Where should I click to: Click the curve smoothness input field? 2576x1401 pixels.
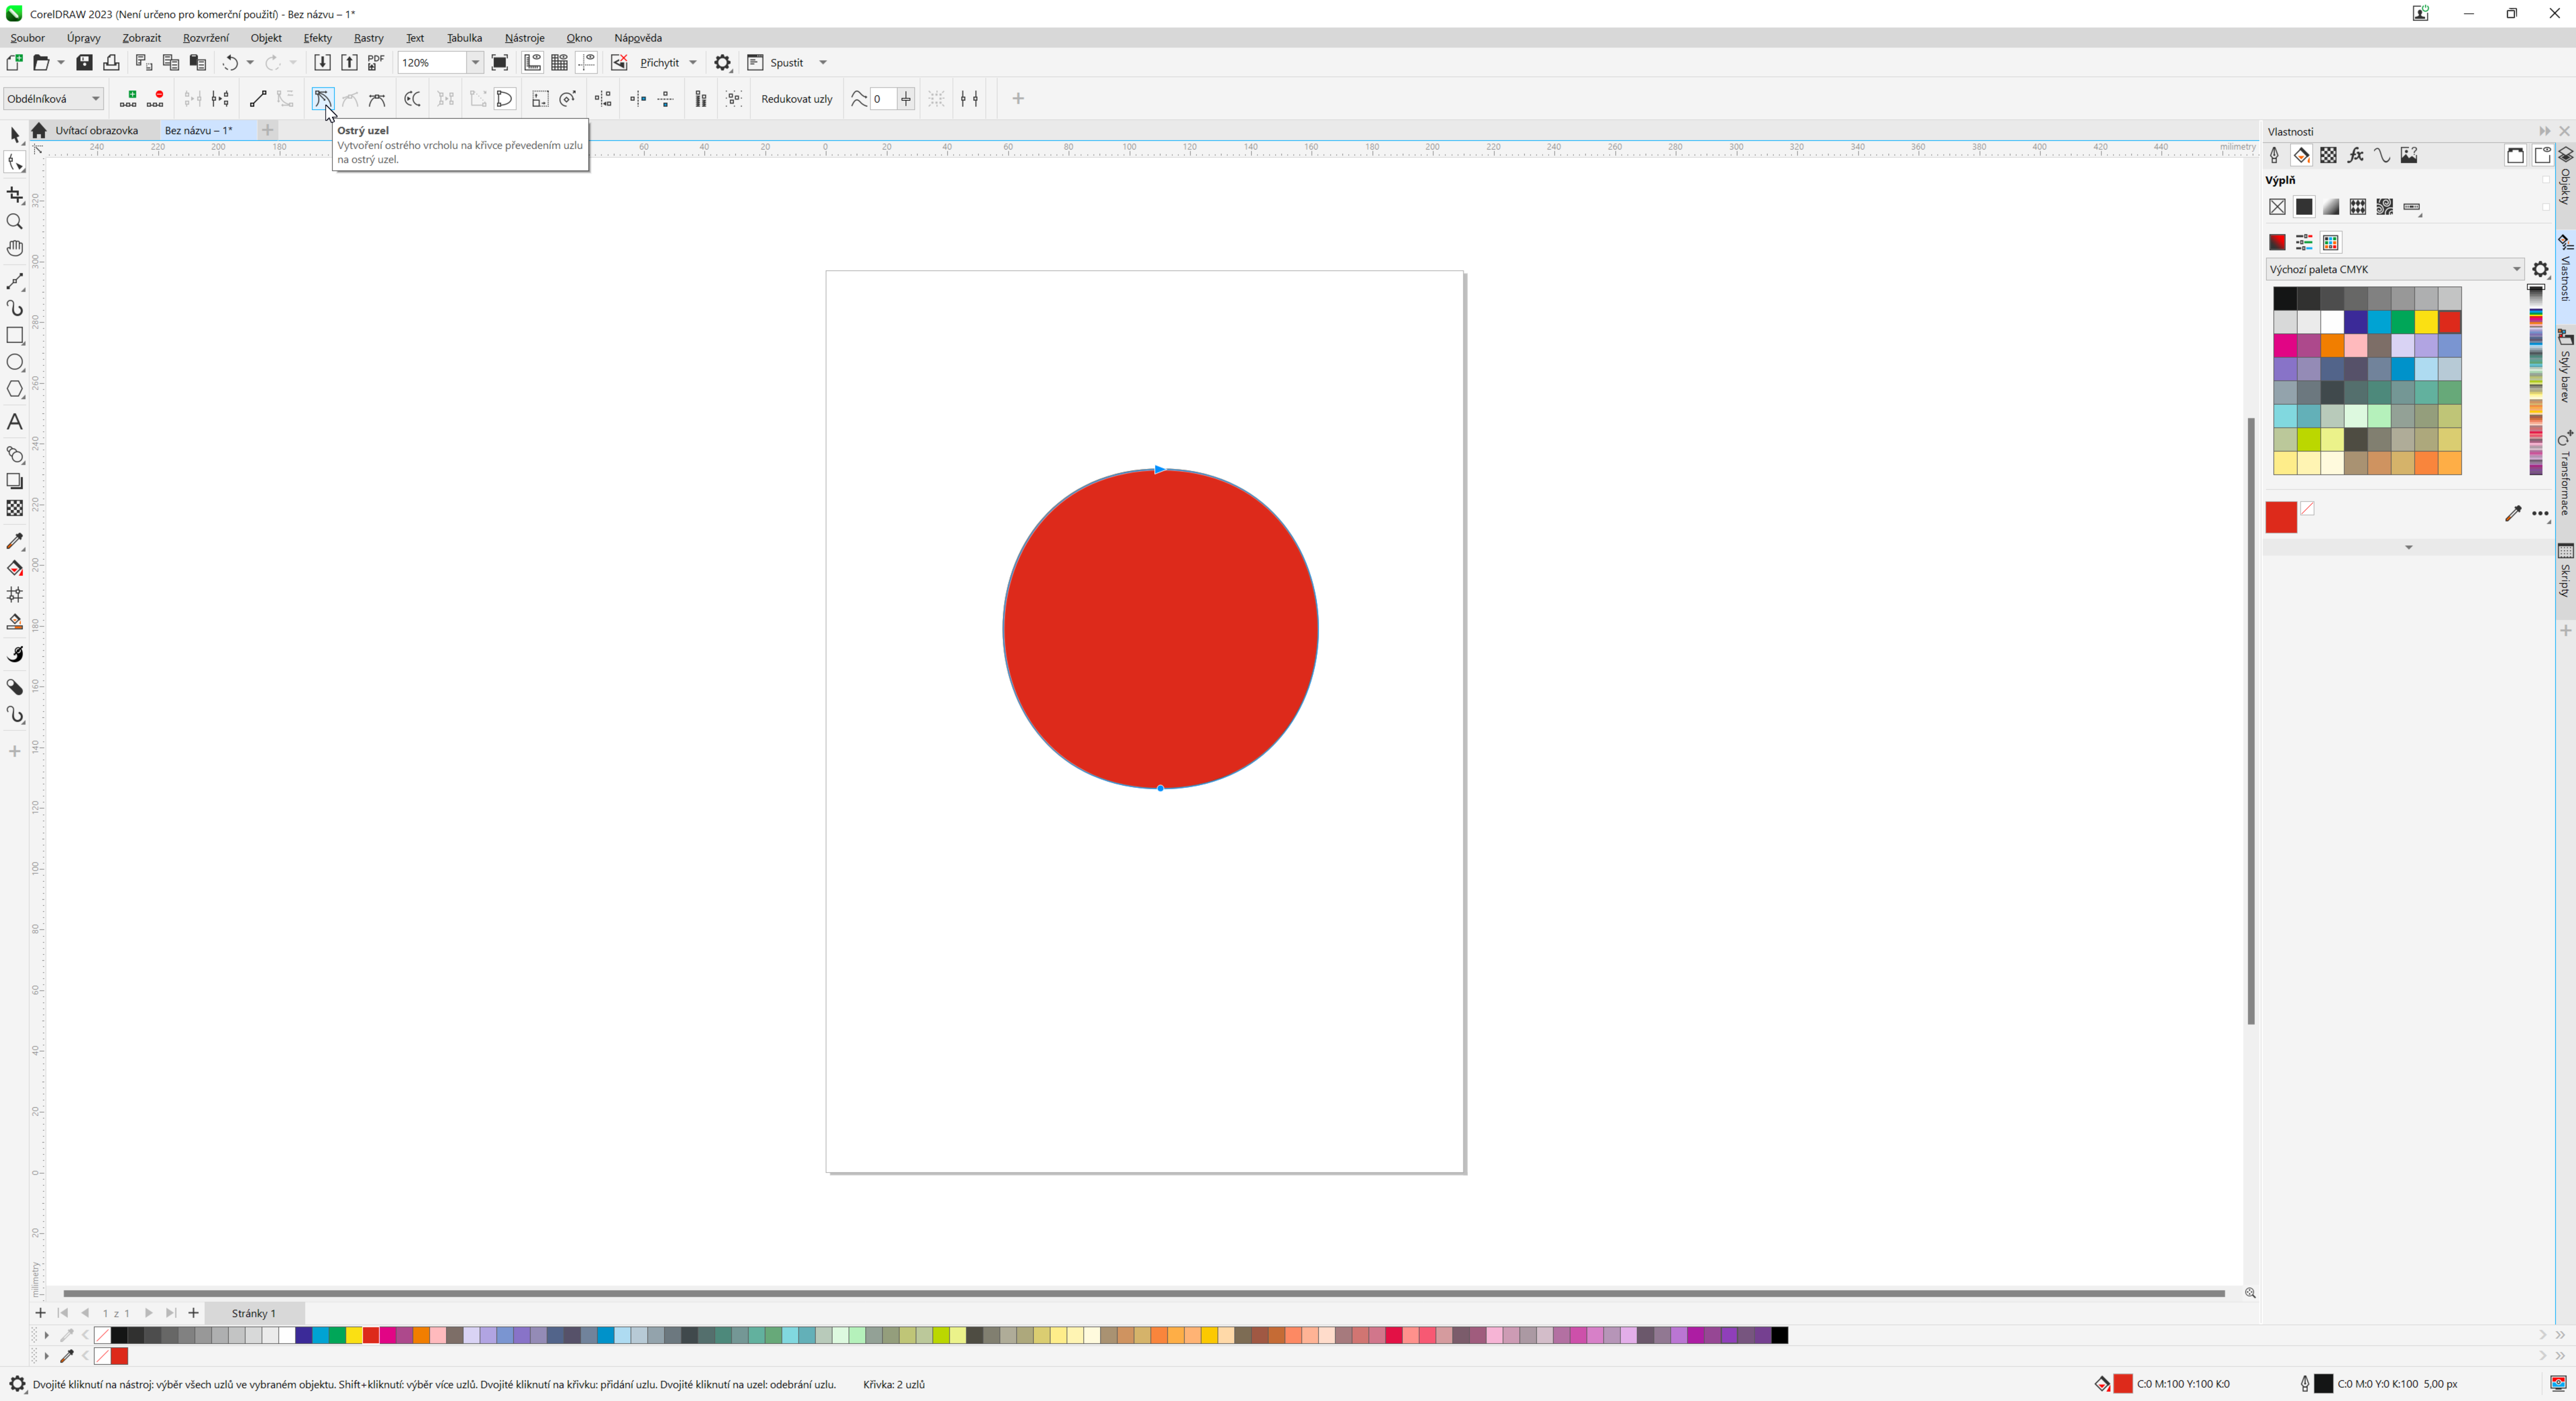pos(882,98)
